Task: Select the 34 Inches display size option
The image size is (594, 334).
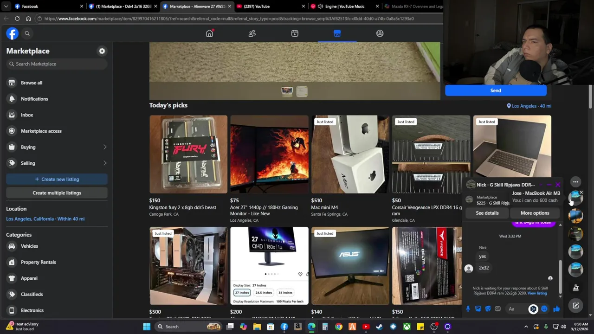Action: click(285, 293)
